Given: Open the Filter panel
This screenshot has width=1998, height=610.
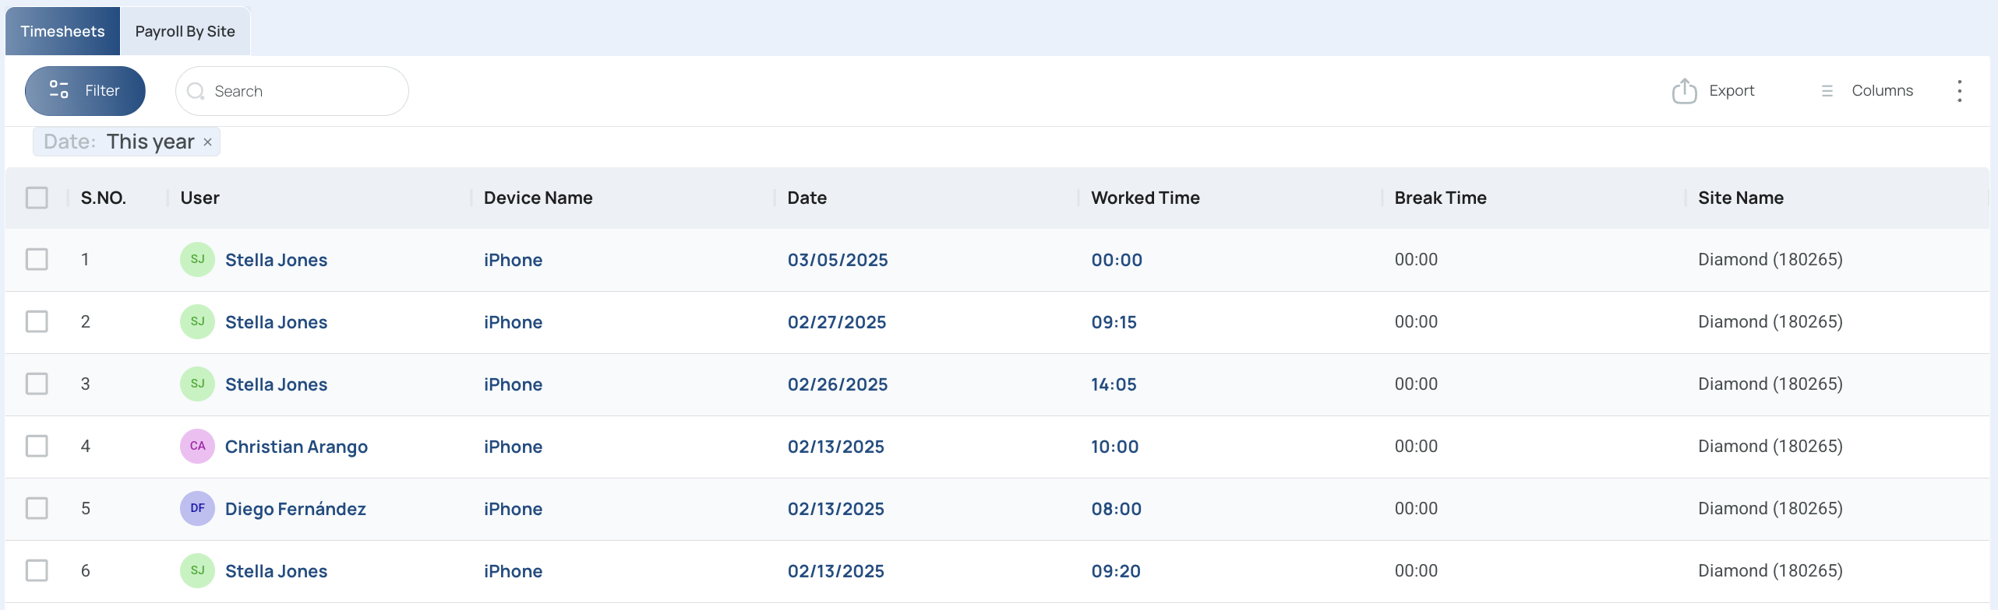Looking at the screenshot, I should [85, 91].
